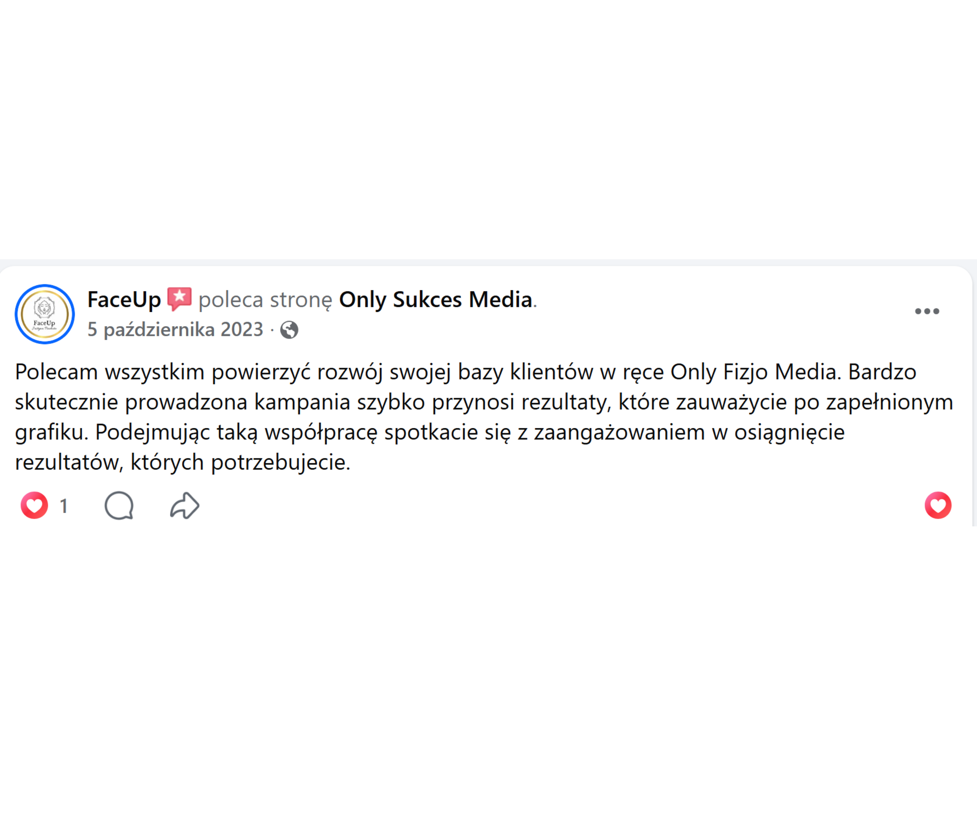Click the share arrow icon
The width and height of the screenshot is (977, 819).
(x=185, y=505)
